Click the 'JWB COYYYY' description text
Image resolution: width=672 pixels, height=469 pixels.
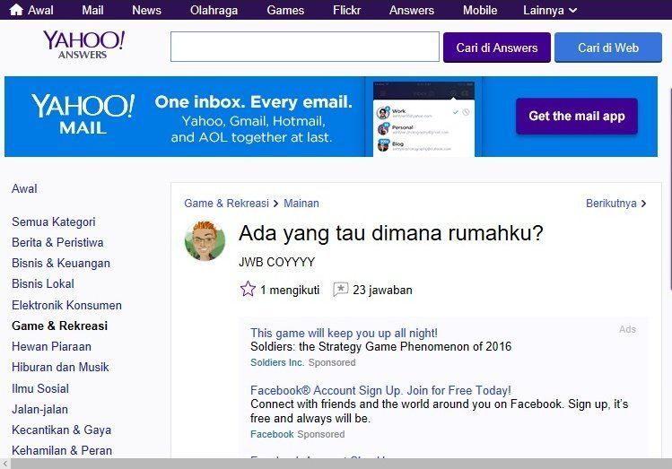pyautogui.click(x=277, y=262)
